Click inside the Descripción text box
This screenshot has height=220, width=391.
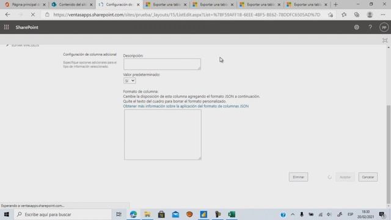click(162, 64)
